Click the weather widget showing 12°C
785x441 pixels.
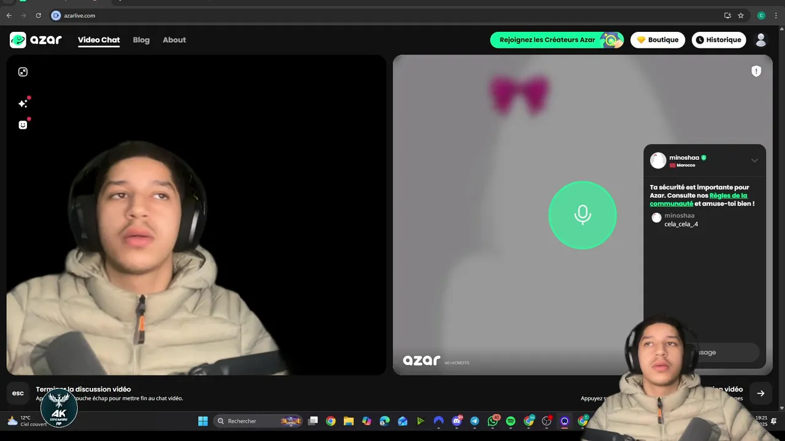[x=26, y=421]
